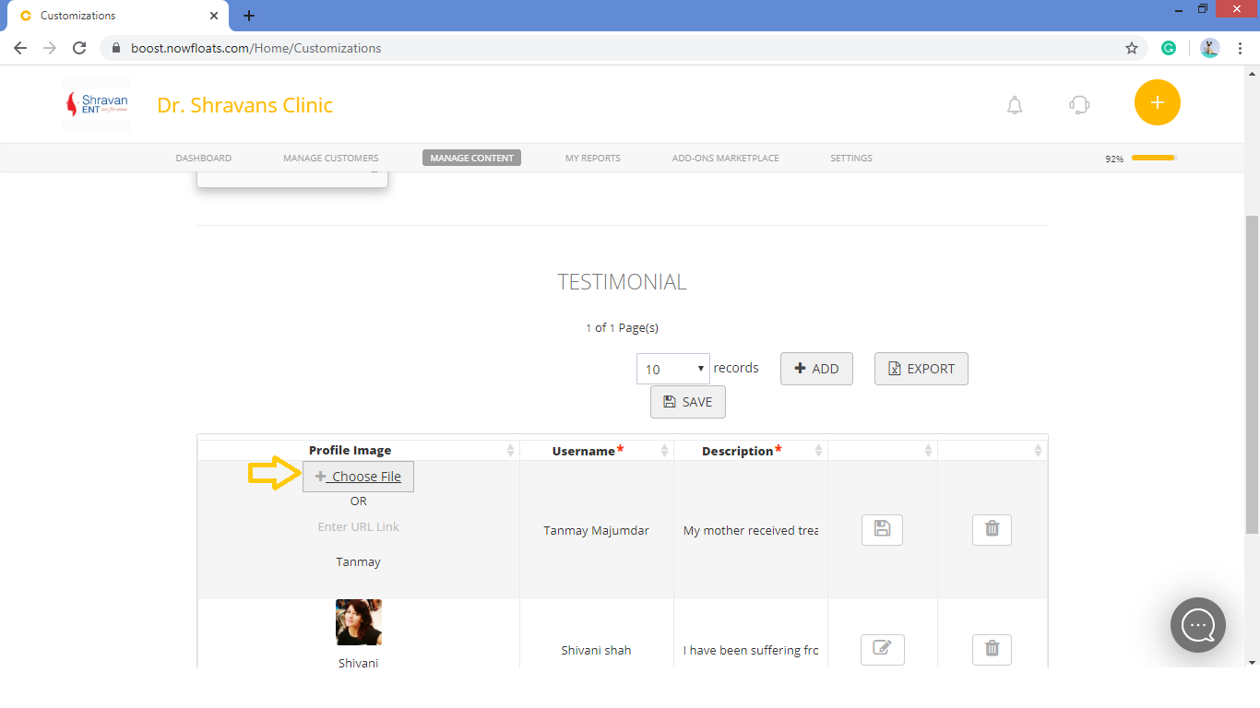The width and height of the screenshot is (1260, 708).
Task: Open Chrome profile avatar
Action: pyautogui.click(x=1210, y=48)
